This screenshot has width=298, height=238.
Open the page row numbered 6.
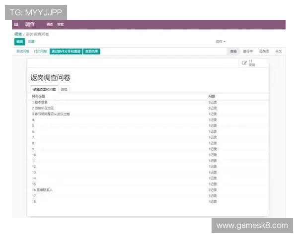pyautogui.click(x=148, y=131)
